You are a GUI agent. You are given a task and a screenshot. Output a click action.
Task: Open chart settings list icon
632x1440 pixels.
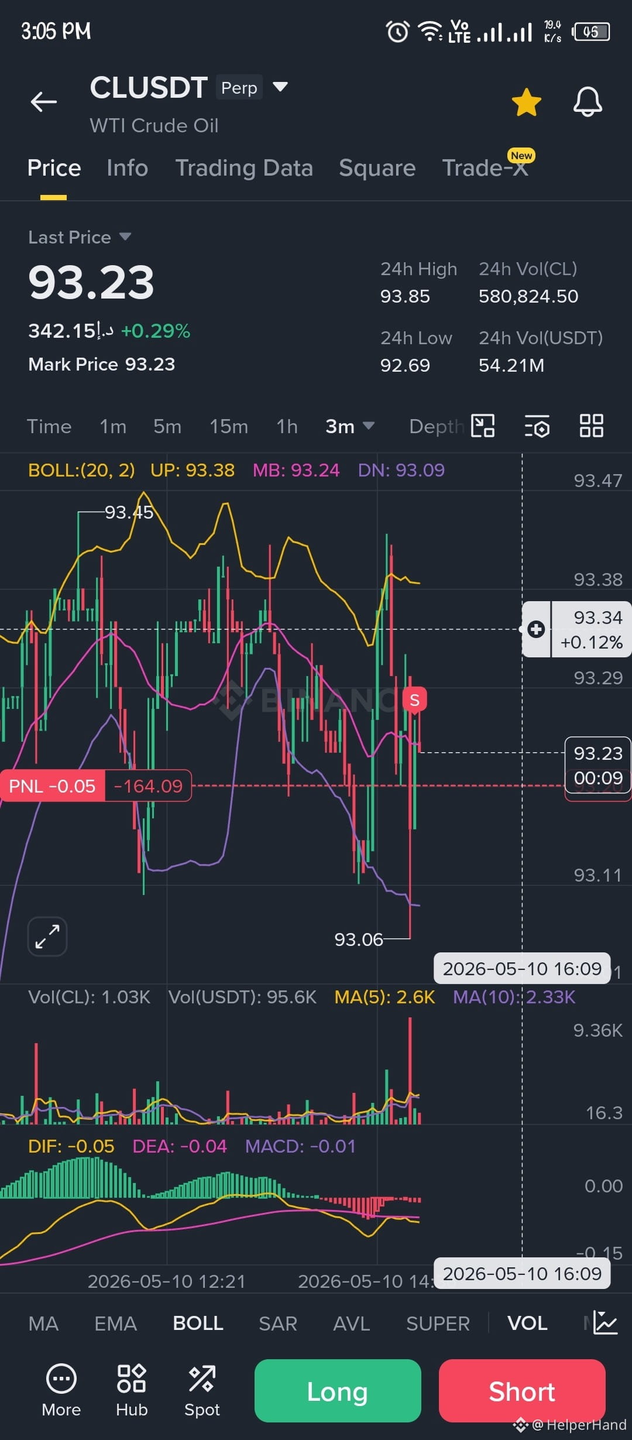[x=537, y=426]
